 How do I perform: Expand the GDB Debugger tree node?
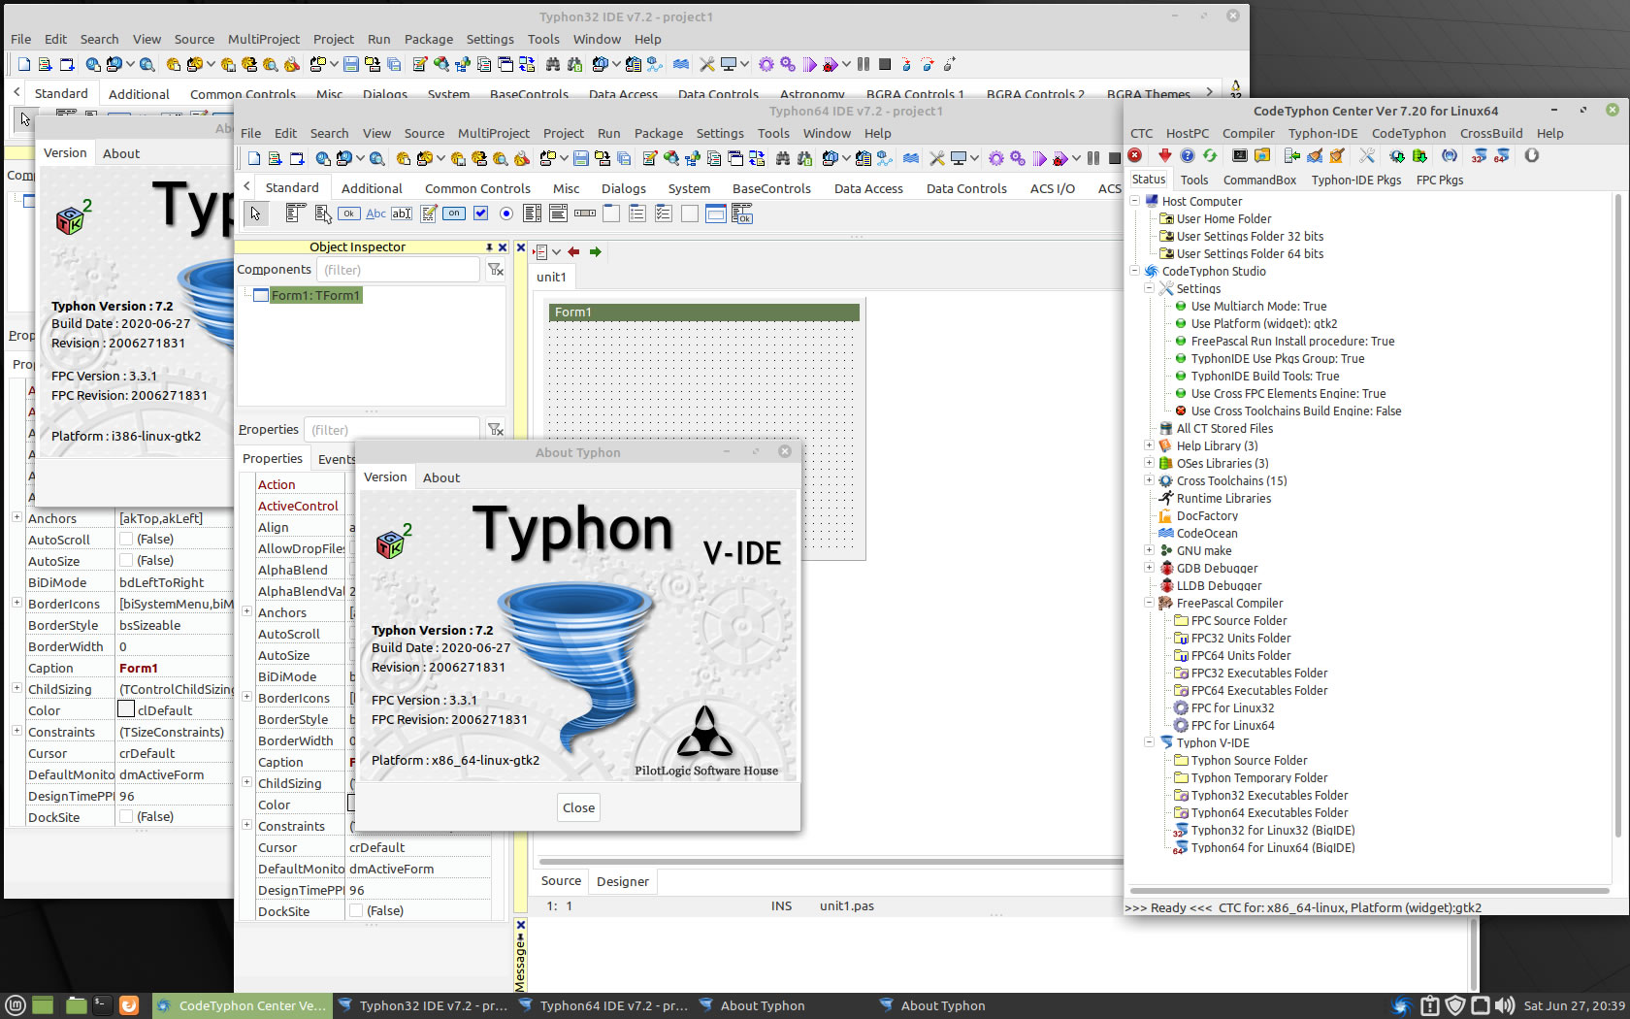tap(1150, 568)
